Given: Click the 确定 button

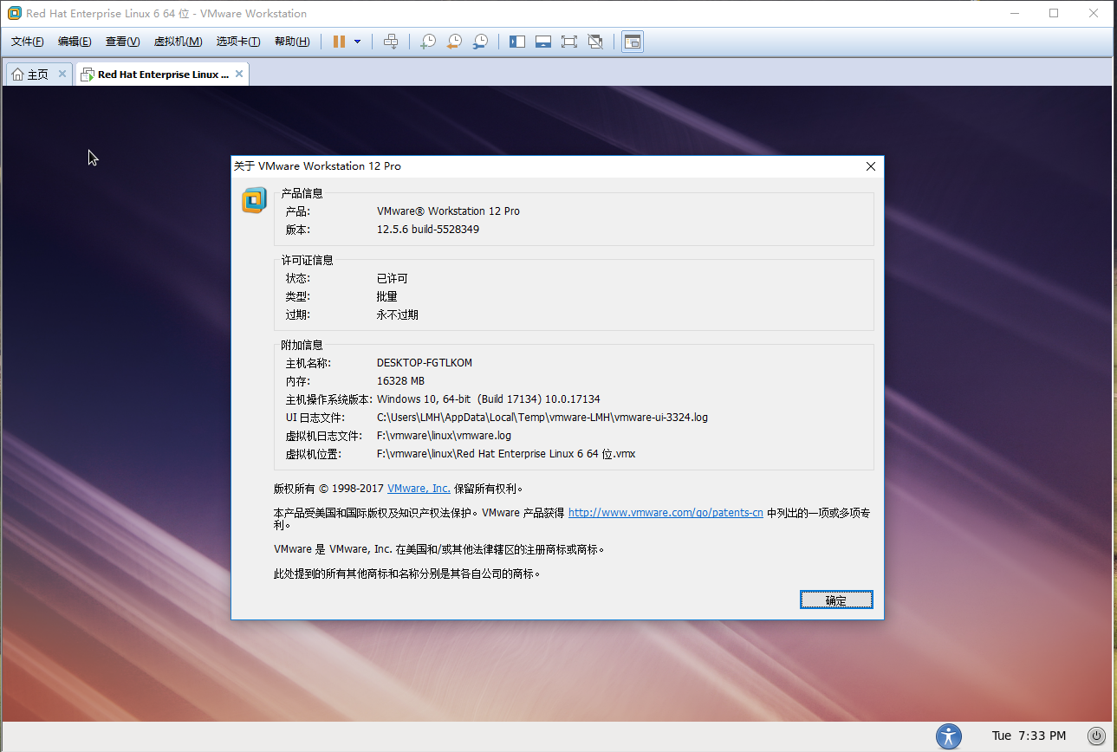Looking at the screenshot, I should (836, 600).
